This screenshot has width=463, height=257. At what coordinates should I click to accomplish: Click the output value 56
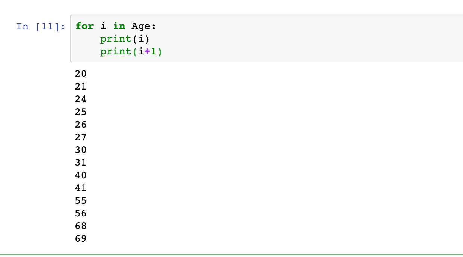[x=81, y=213]
